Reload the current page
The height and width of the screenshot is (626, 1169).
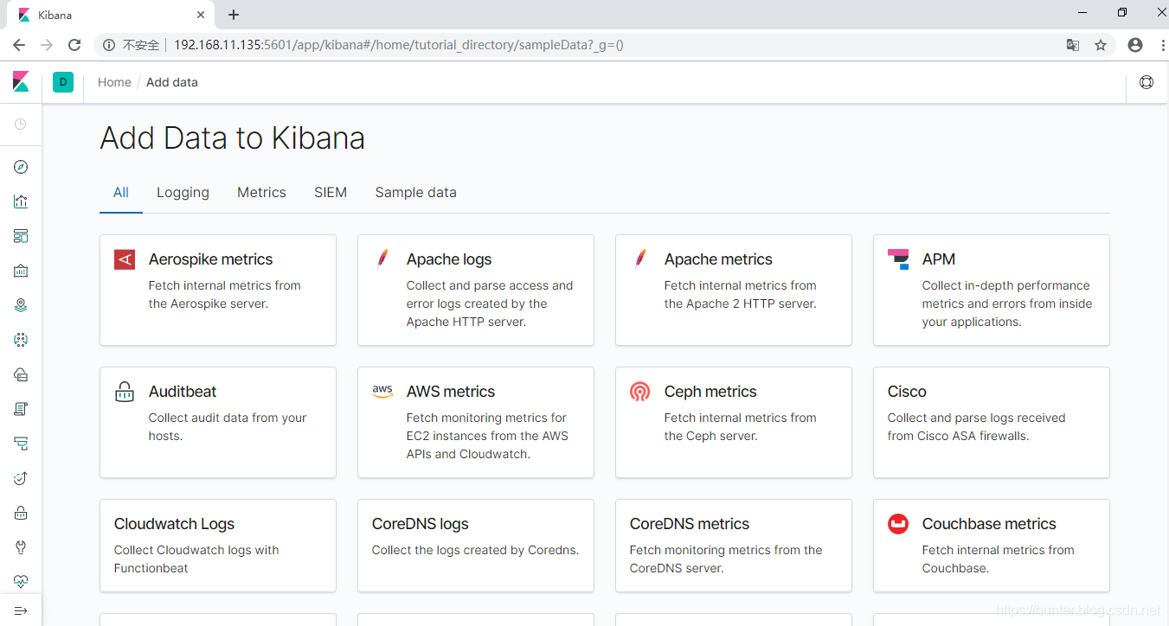pyautogui.click(x=74, y=45)
